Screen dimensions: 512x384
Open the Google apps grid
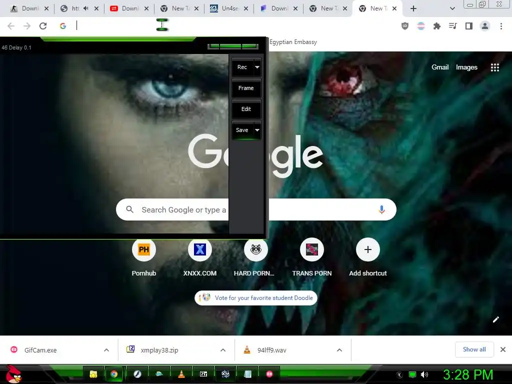pos(495,67)
